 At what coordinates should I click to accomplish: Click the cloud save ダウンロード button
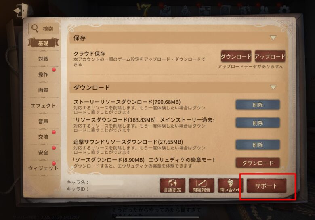point(236,57)
